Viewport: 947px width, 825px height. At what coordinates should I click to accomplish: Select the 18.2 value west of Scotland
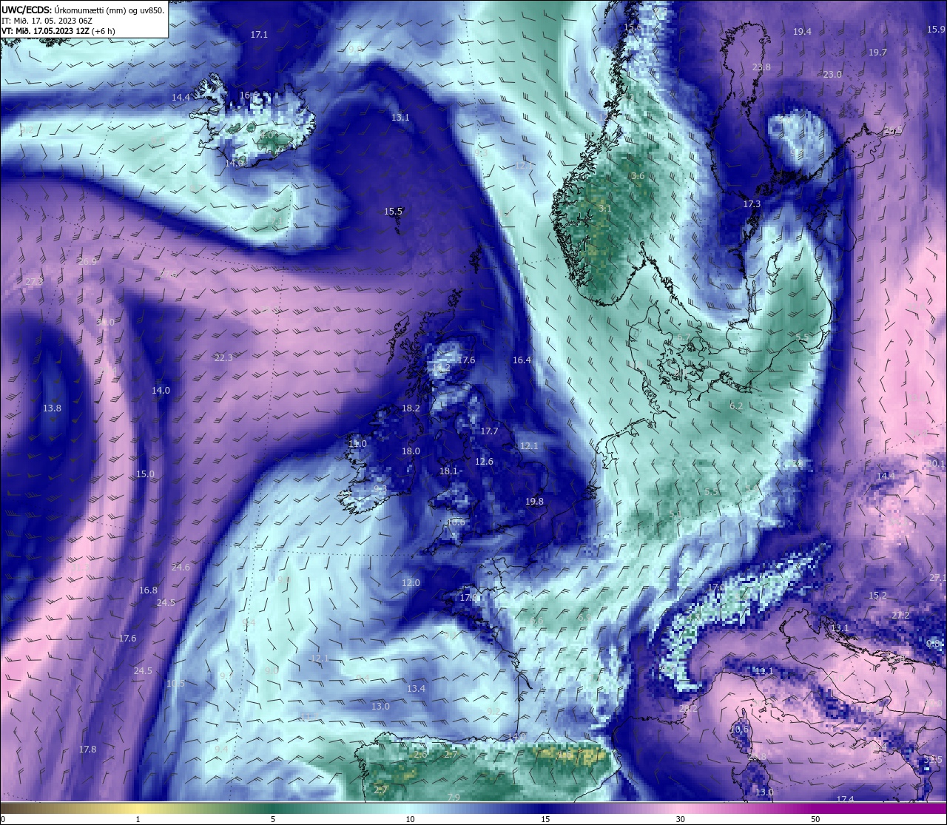pyautogui.click(x=411, y=408)
